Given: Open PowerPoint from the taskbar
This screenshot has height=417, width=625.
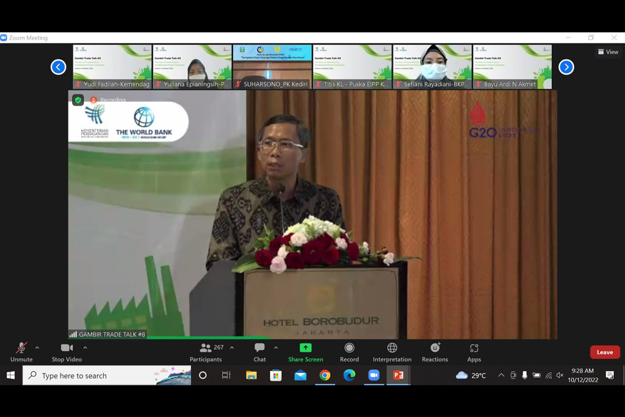Looking at the screenshot, I should [398, 375].
